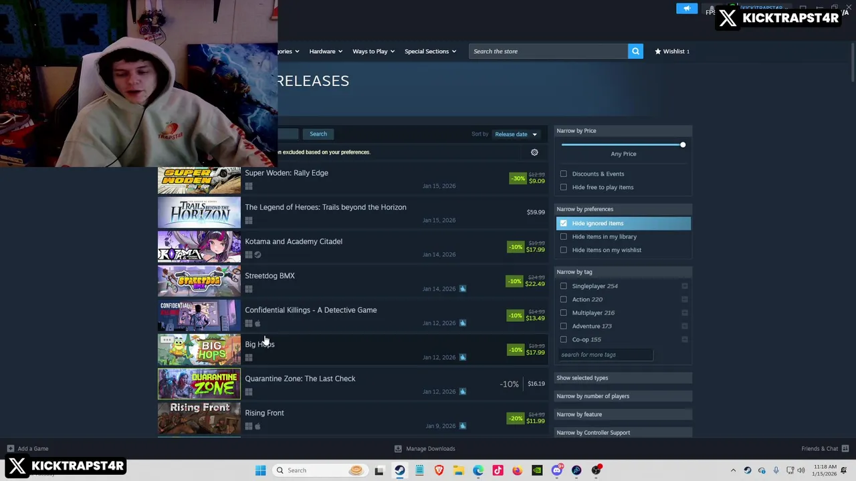Click search for more tags field
The image size is (856, 481).
[x=605, y=355]
